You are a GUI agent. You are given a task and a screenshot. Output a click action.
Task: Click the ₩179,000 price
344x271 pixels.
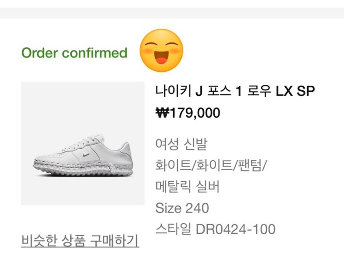click(188, 113)
